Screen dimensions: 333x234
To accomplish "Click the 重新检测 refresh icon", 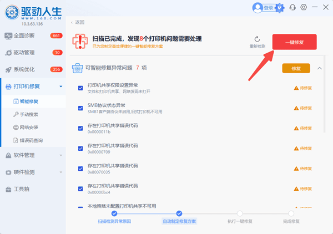I will coord(257,39).
